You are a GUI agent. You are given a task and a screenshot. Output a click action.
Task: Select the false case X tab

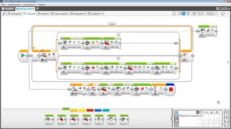[x=118, y=58]
